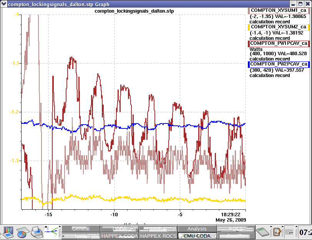Switch to Analysis desktop in pager

(197, 228)
